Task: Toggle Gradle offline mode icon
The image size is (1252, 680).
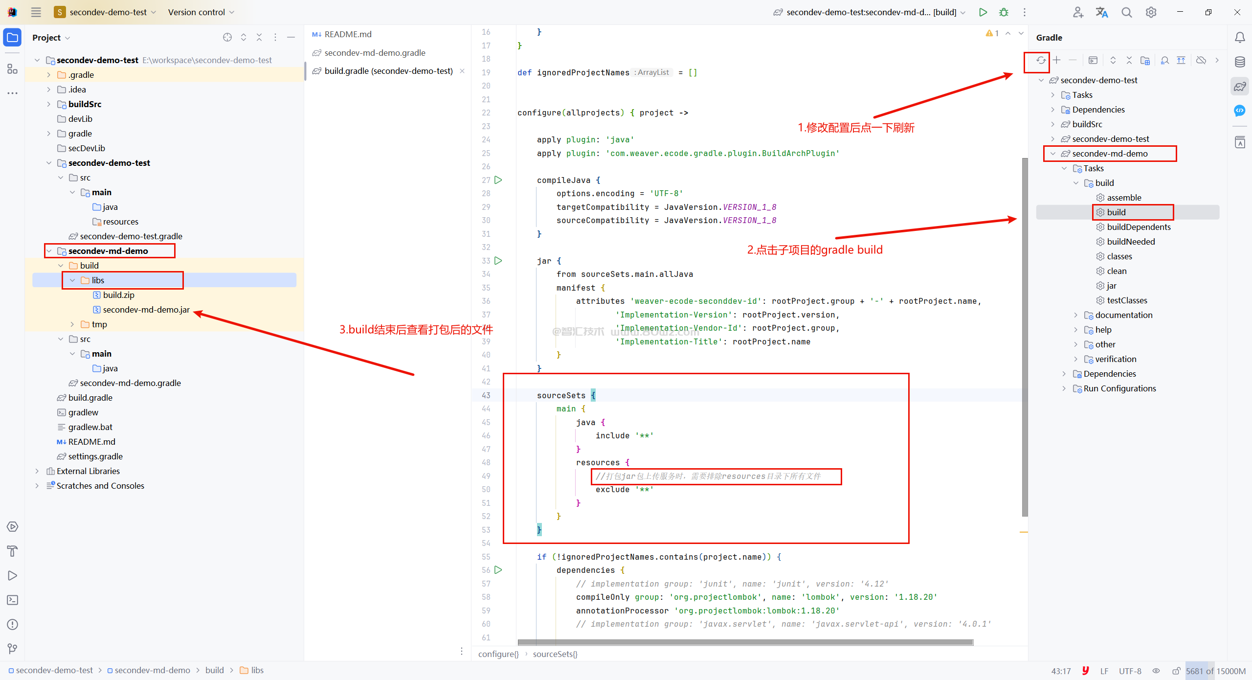Action: [x=1201, y=61]
